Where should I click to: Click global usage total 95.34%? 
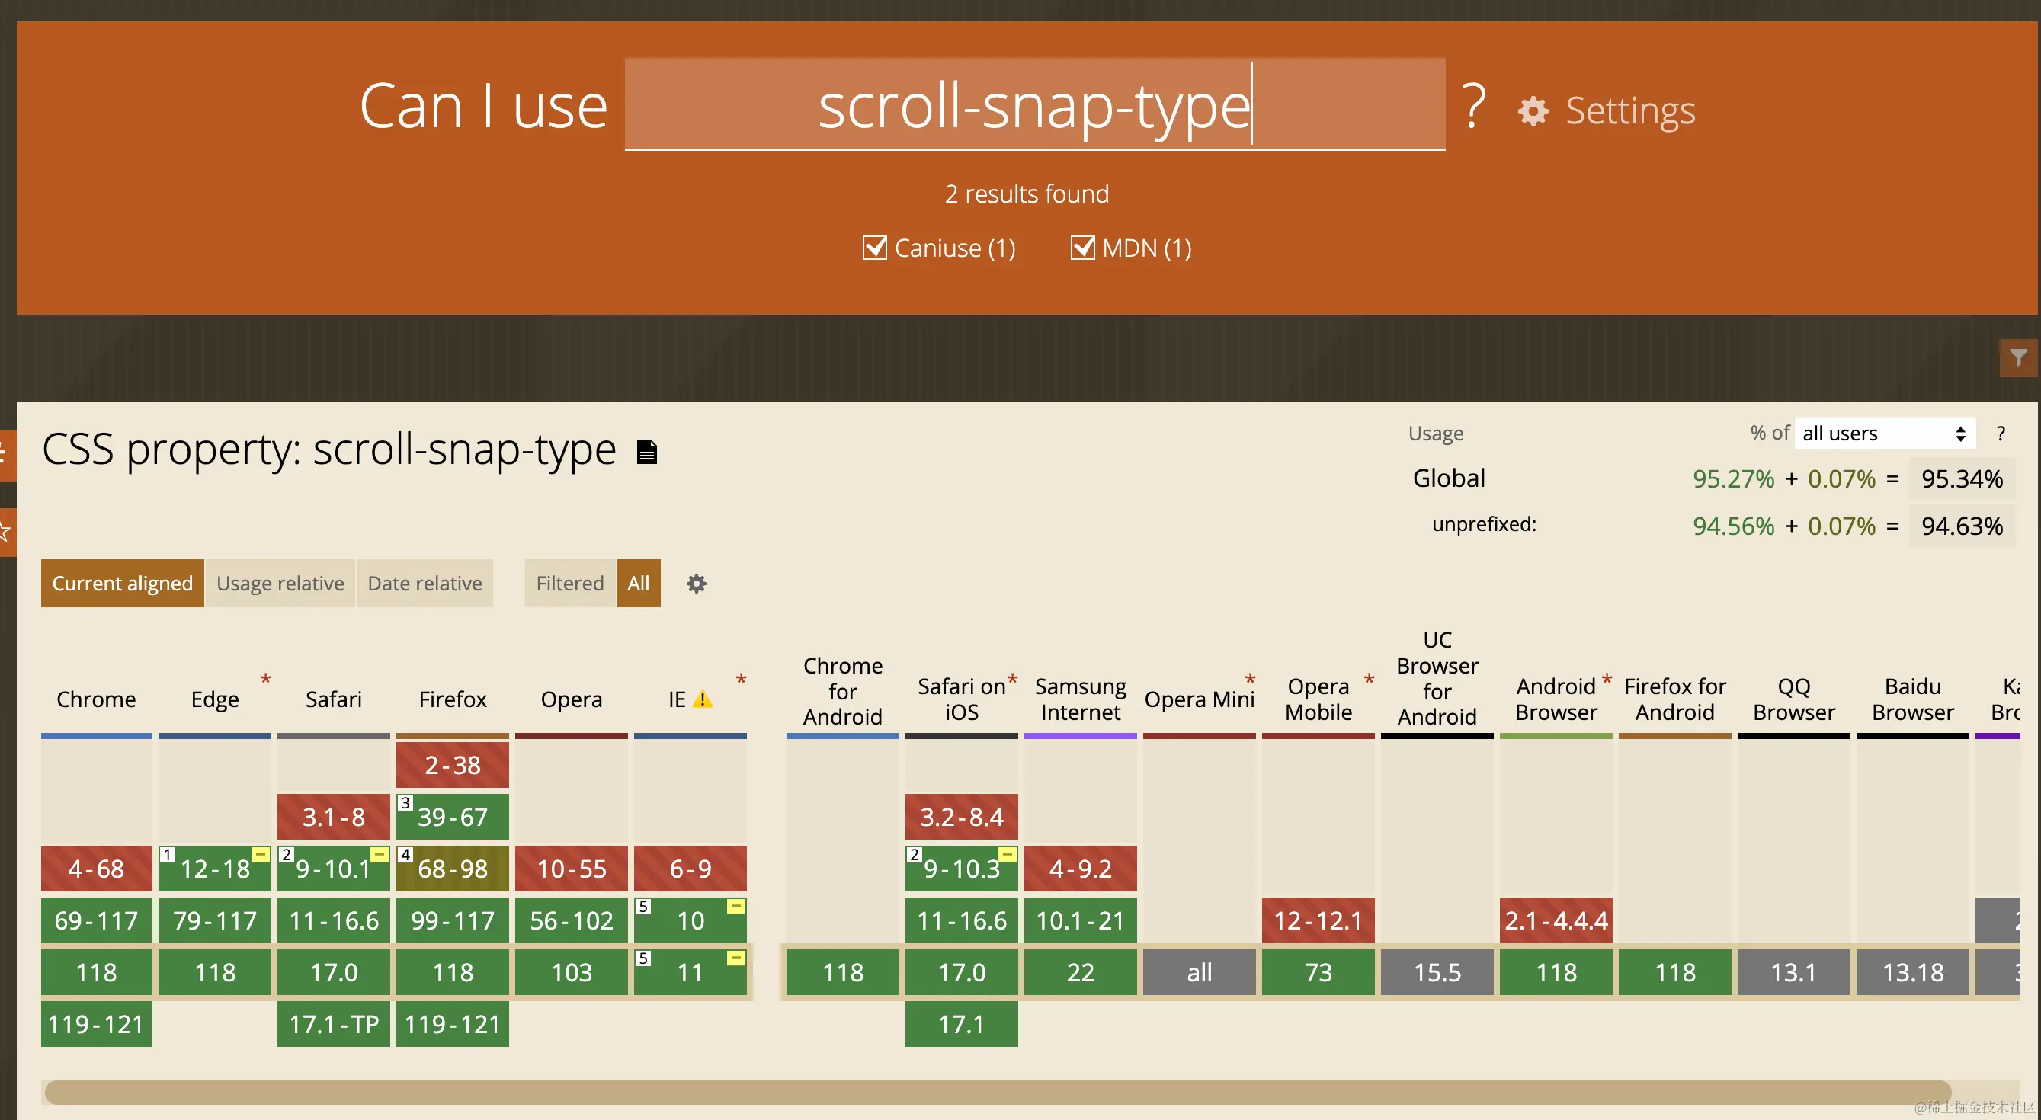(1962, 478)
